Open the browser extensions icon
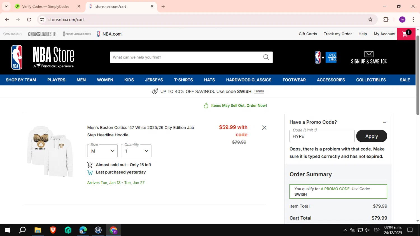 click(x=386, y=20)
